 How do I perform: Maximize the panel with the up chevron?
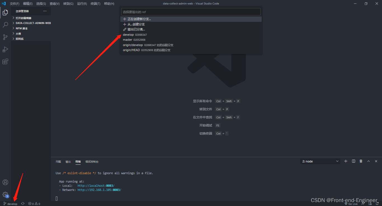[369, 161]
